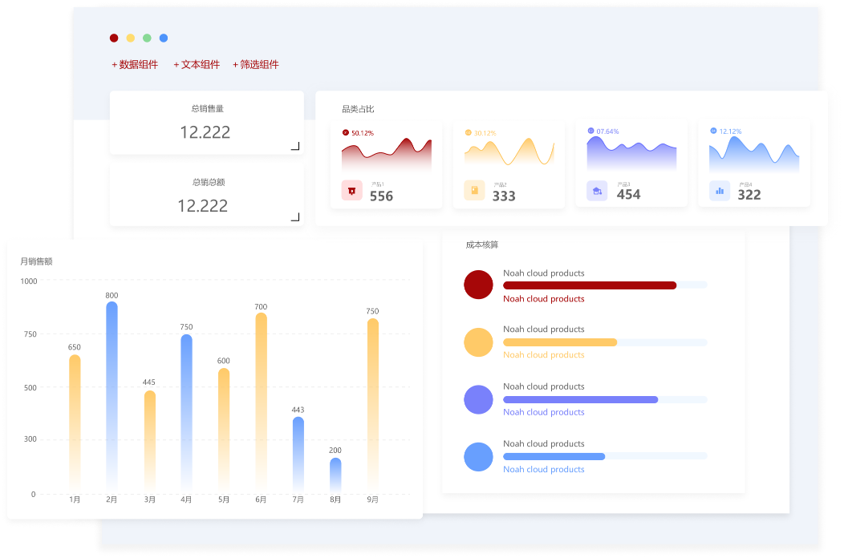Viewport: 844px width, 558px height.
Task: Click the blue 产品4 bar chart icon
Action: click(720, 191)
